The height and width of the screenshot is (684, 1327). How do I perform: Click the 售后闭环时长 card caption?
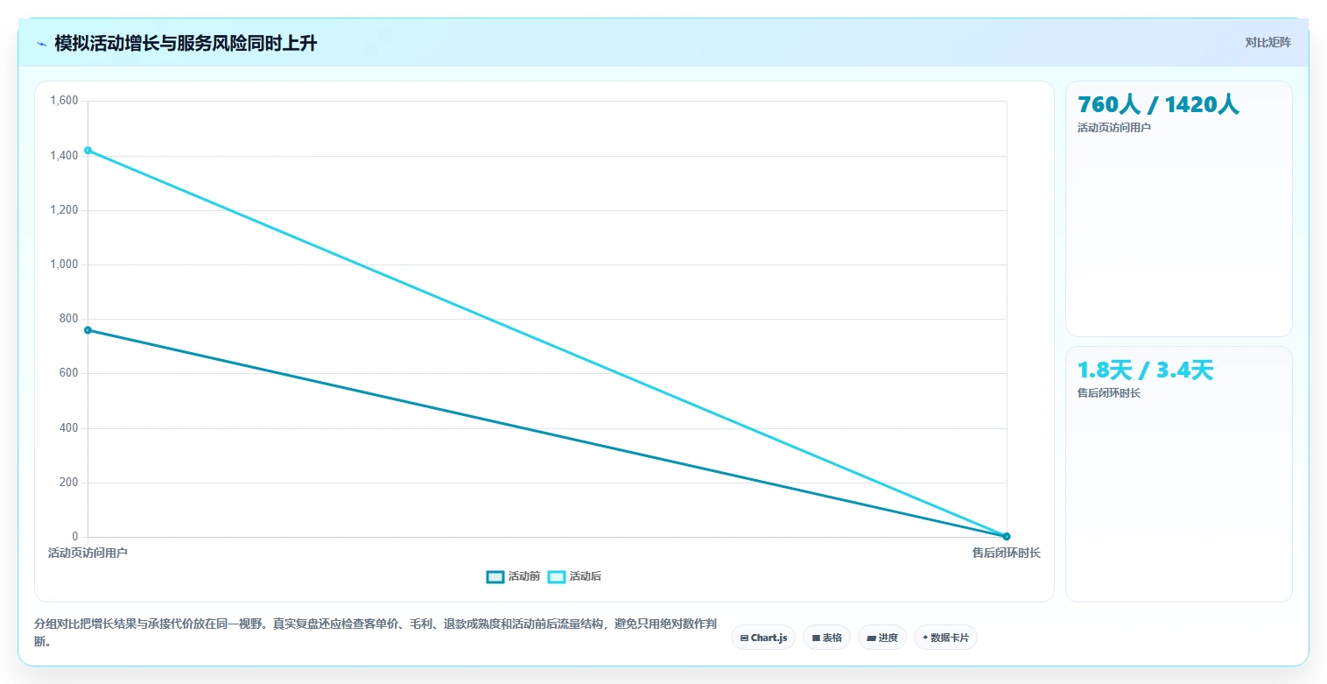1108,392
